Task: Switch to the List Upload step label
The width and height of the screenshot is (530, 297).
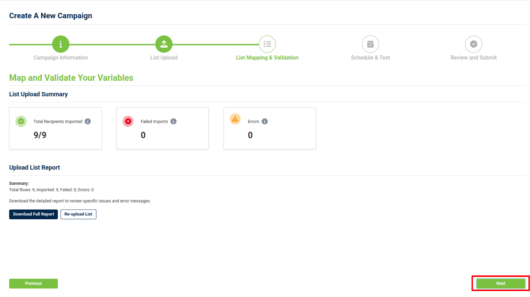Action: click(164, 58)
